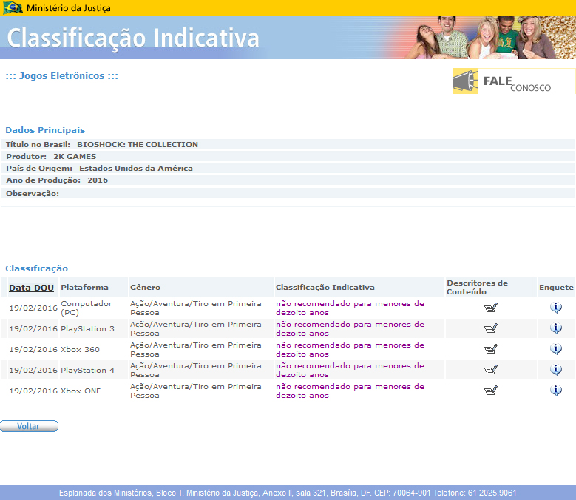Sort table by Data DOU header

(x=31, y=288)
